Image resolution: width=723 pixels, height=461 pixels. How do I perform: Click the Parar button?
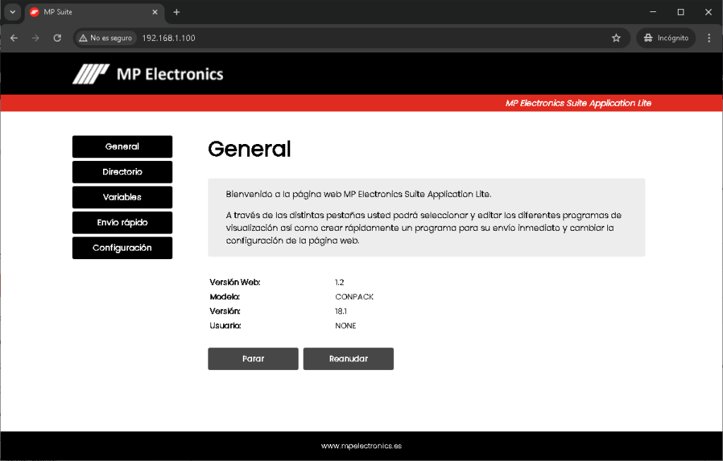(x=253, y=359)
